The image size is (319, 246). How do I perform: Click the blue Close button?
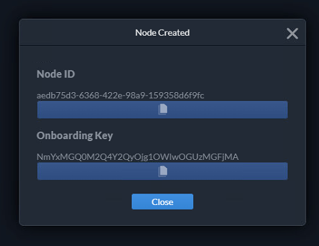(162, 202)
